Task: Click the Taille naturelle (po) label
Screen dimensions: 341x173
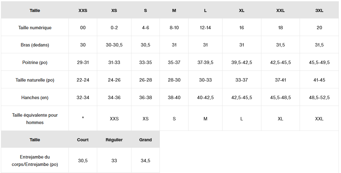Action: [35, 80]
